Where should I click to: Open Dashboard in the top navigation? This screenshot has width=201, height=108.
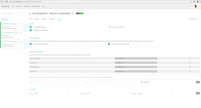tap(18, 6)
